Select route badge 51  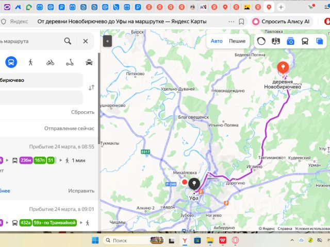pos(51,160)
